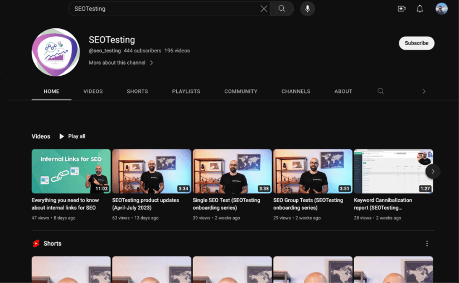Screen dimensions: 459x283
Task: Open the create video icon
Action: click(x=401, y=9)
